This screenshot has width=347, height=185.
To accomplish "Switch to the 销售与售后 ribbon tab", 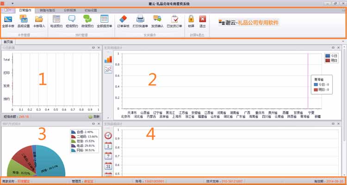I will pos(47,10).
